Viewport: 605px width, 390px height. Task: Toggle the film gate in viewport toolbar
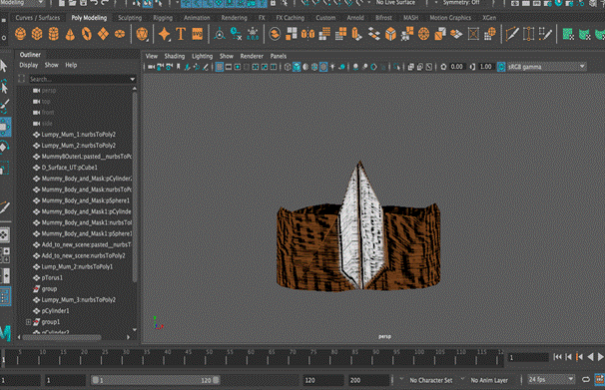229,67
